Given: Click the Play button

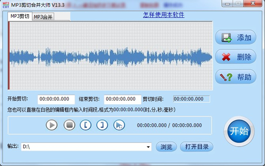Looking at the screenshot, I should [x=52, y=125].
